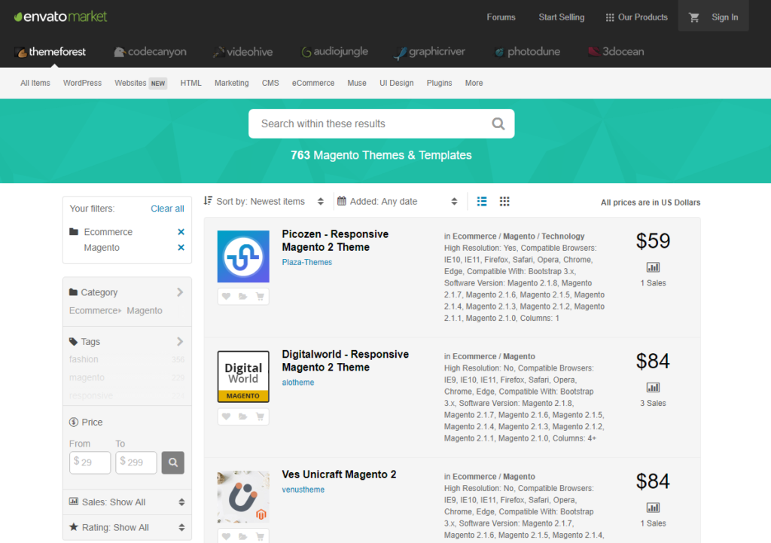Add Picozen theme to a collection folder

point(243,297)
